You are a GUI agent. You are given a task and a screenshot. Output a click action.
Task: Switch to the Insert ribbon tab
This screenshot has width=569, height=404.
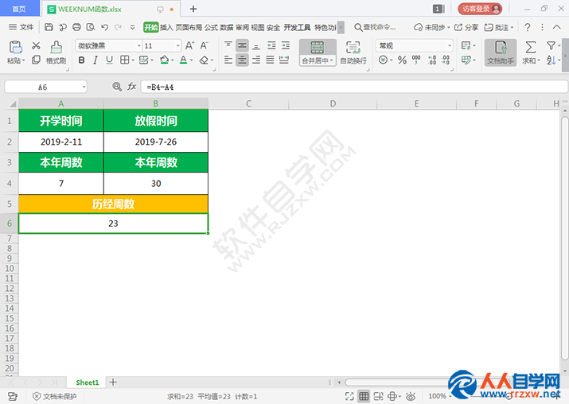[166, 28]
